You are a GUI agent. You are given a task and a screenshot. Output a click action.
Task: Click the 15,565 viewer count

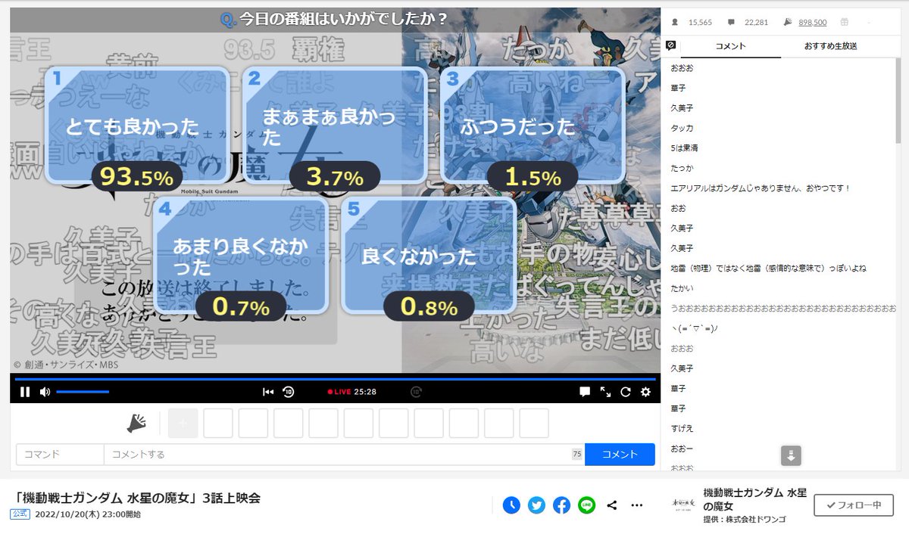click(x=700, y=23)
